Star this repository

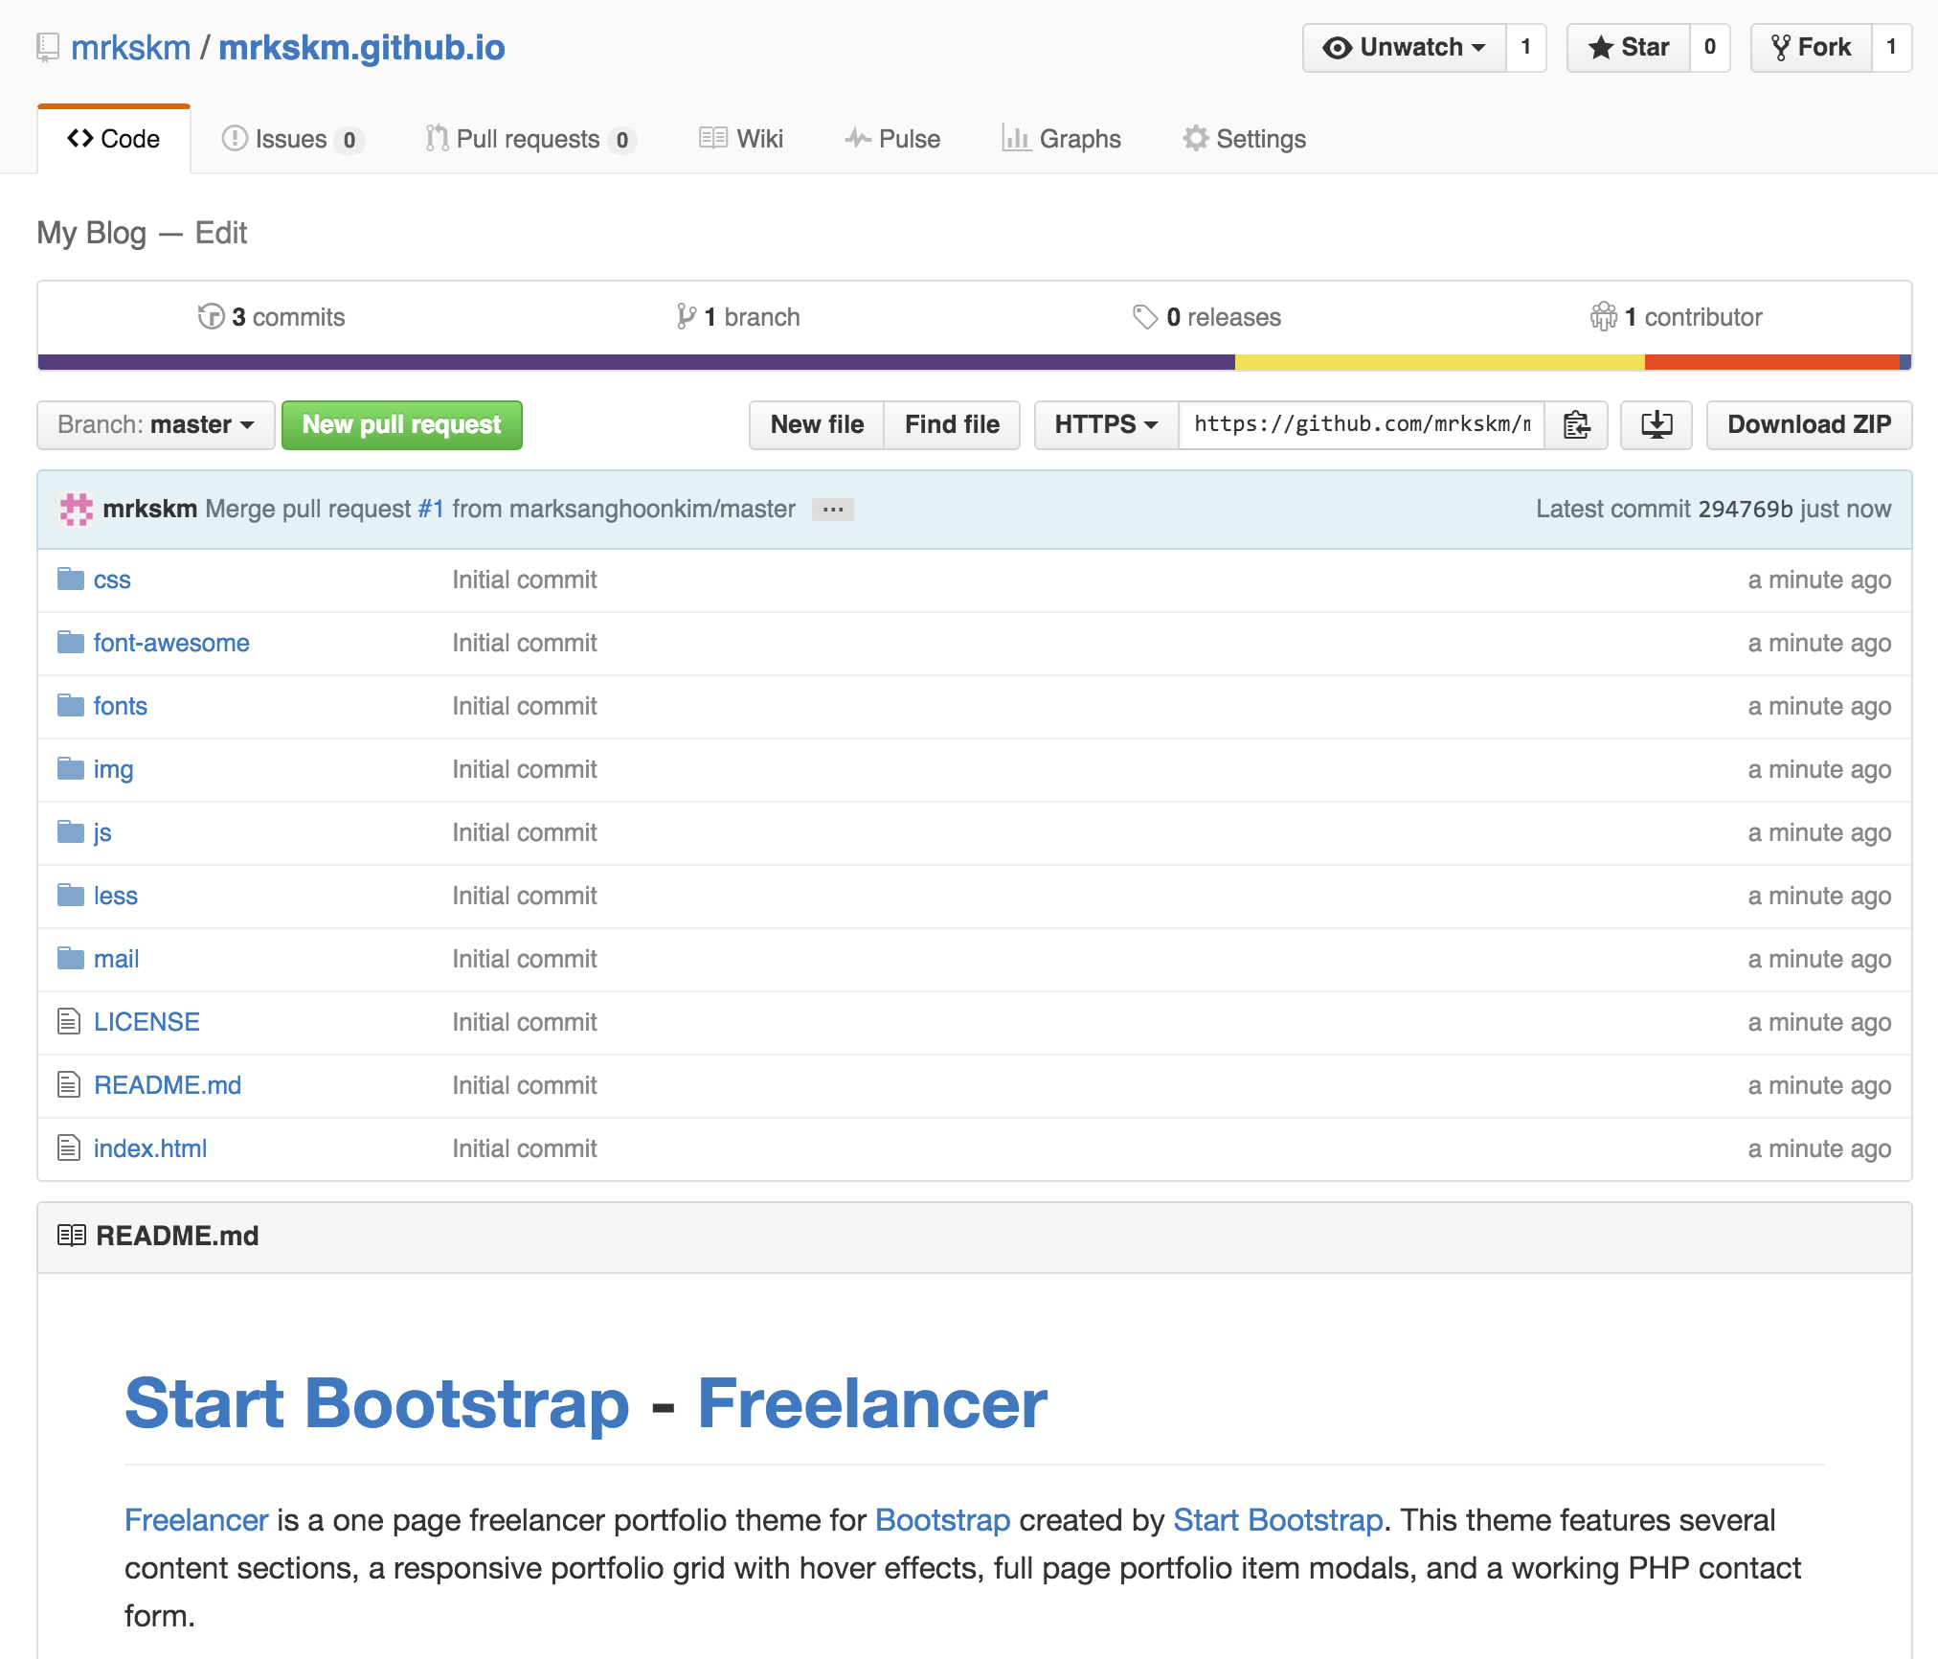pyautogui.click(x=1628, y=47)
